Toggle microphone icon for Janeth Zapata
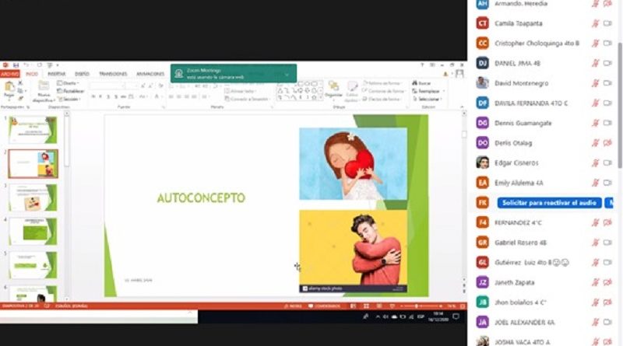This screenshot has height=346, width=623. click(x=594, y=282)
